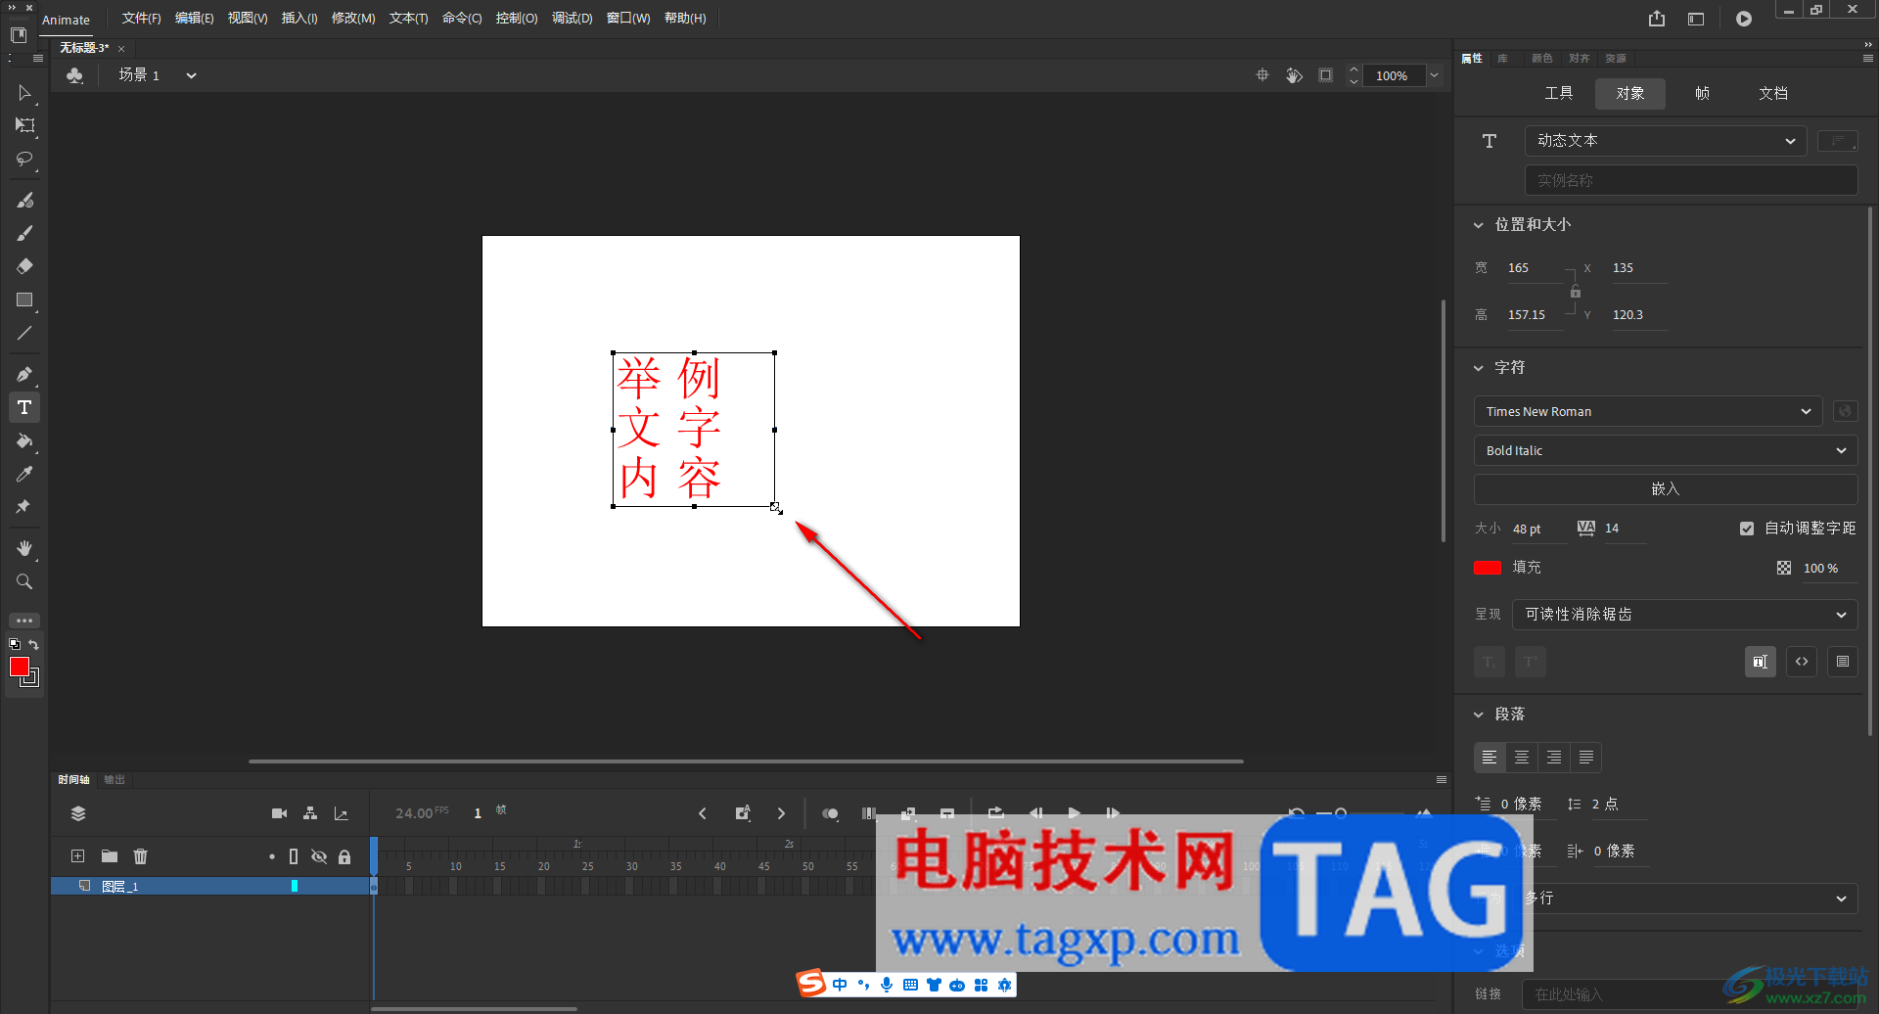
Task: Select the Classic Brush tool
Action: (24, 233)
